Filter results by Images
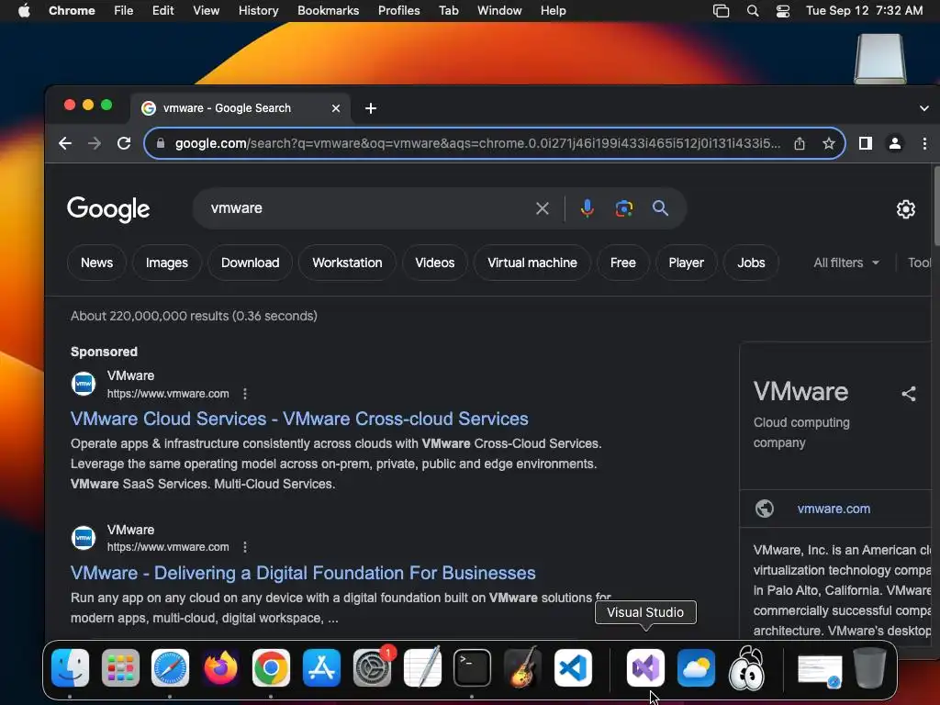This screenshot has width=940, height=705. [167, 263]
